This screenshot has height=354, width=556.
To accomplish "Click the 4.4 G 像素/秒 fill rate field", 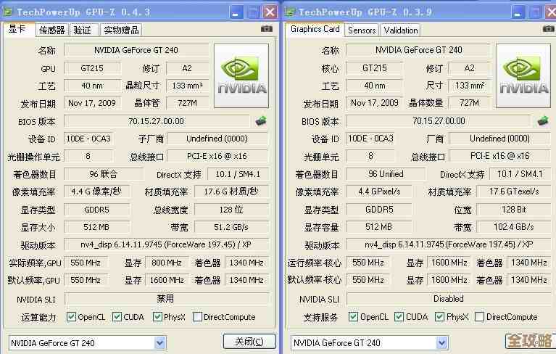I will pyautogui.click(x=96, y=192).
